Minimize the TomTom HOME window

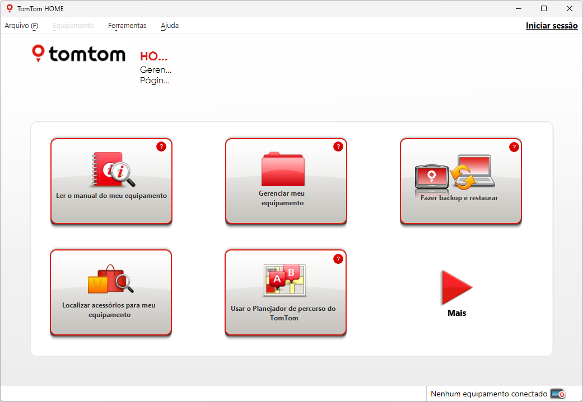[519, 8]
